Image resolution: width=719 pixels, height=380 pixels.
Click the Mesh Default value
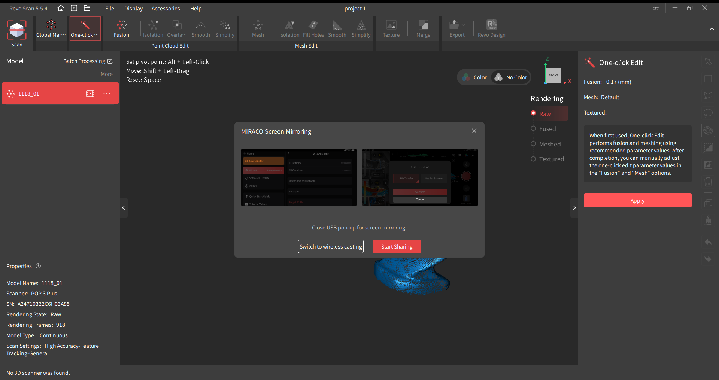click(610, 97)
